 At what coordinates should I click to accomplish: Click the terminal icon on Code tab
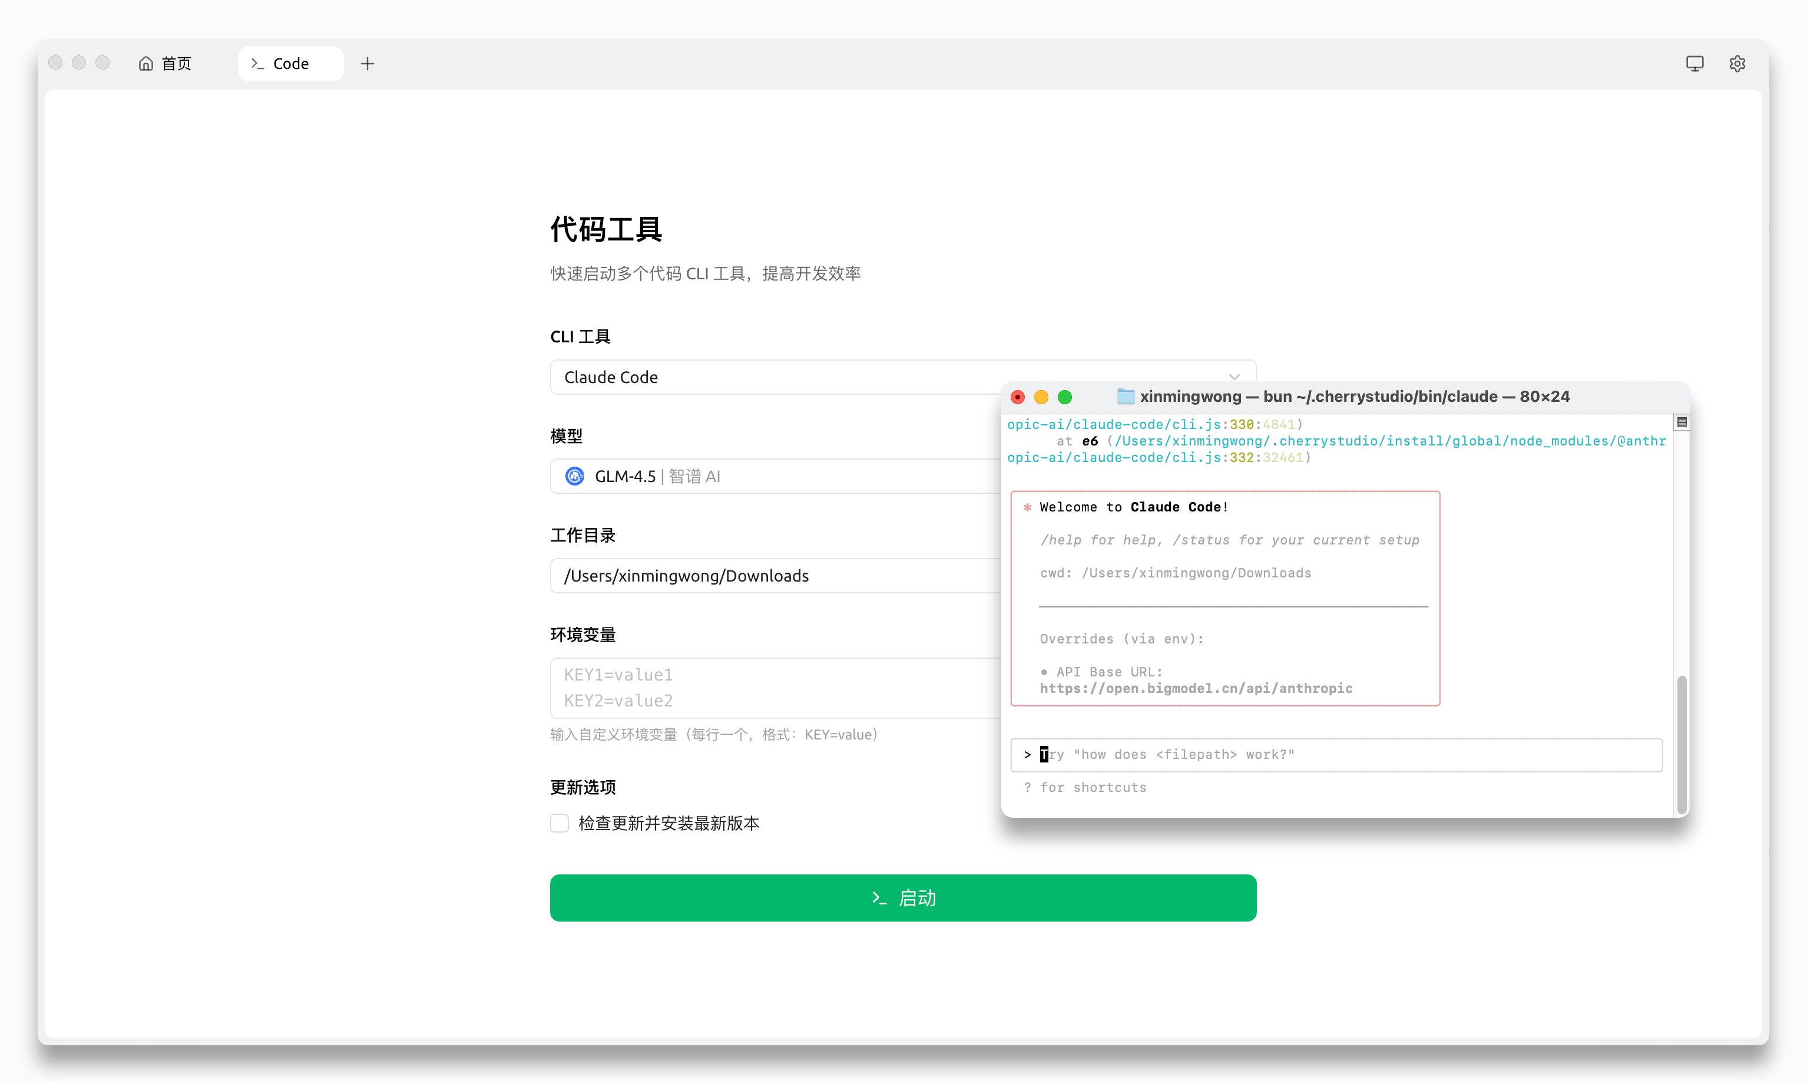257,64
